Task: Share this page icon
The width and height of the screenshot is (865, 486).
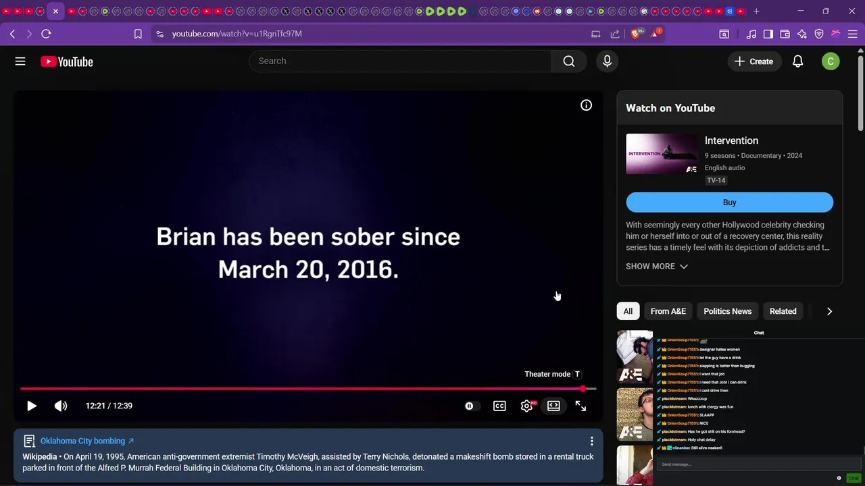Action: coord(615,34)
